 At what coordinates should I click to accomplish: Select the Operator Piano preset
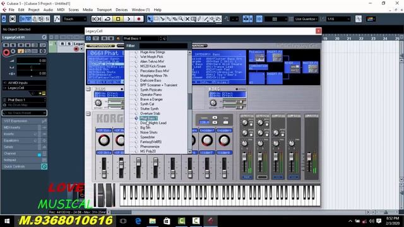151,95
